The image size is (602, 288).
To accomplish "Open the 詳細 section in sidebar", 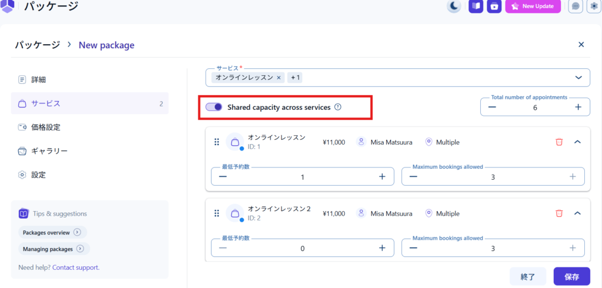I will [x=38, y=79].
